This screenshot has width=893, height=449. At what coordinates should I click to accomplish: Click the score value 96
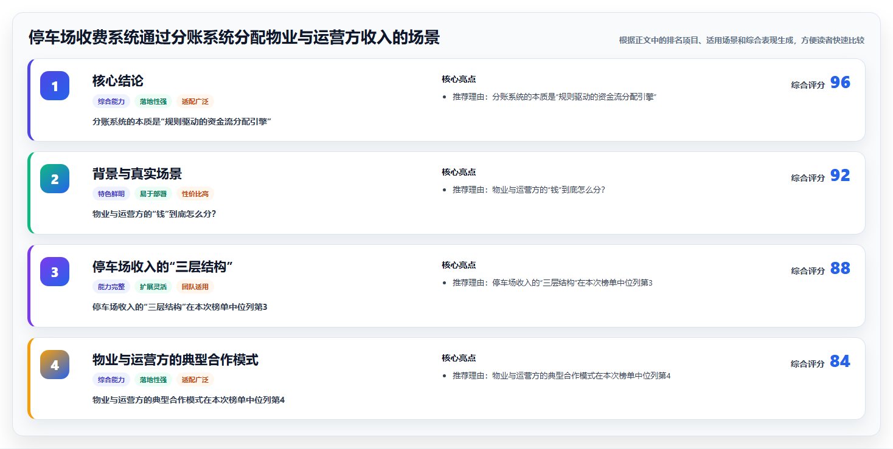click(840, 83)
